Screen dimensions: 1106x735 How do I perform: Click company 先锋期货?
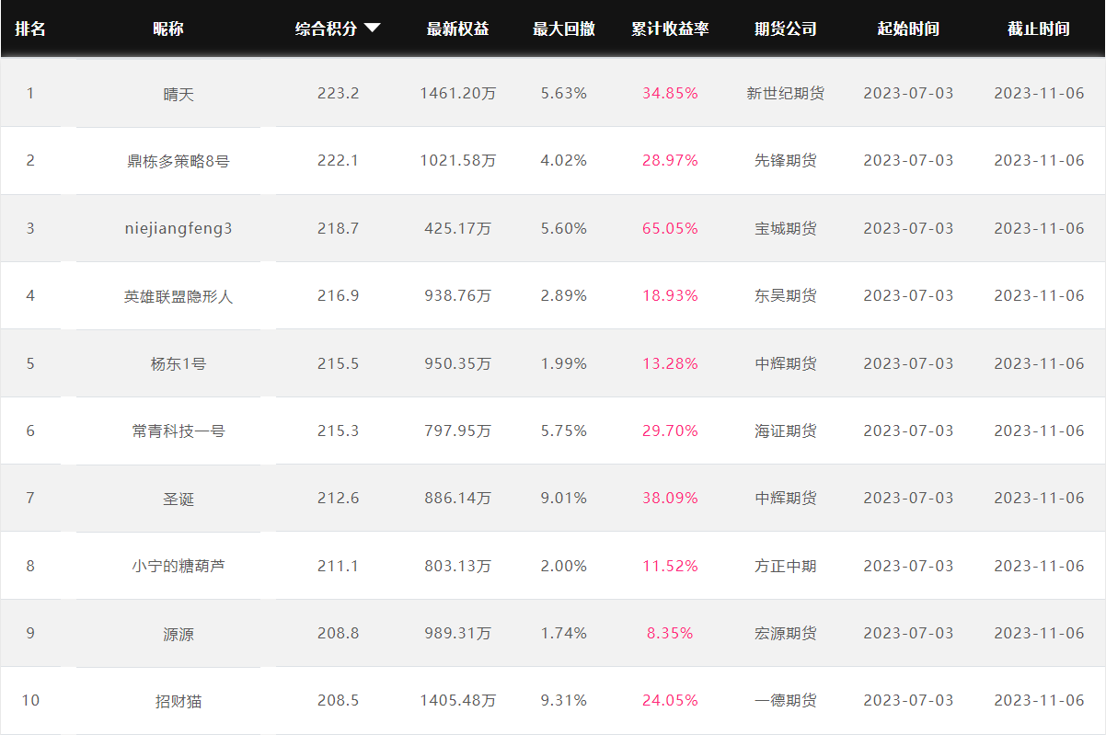point(786,160)
